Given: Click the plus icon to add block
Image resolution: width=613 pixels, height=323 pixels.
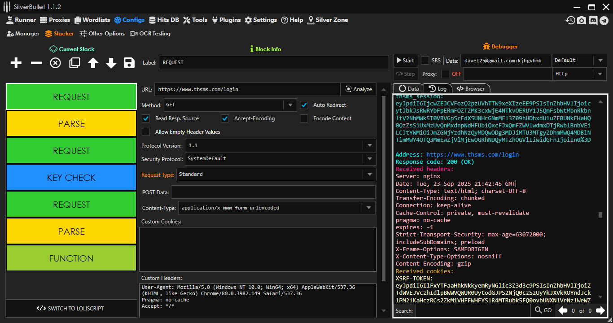Looking at the screenshot, I should click(16, 63).
